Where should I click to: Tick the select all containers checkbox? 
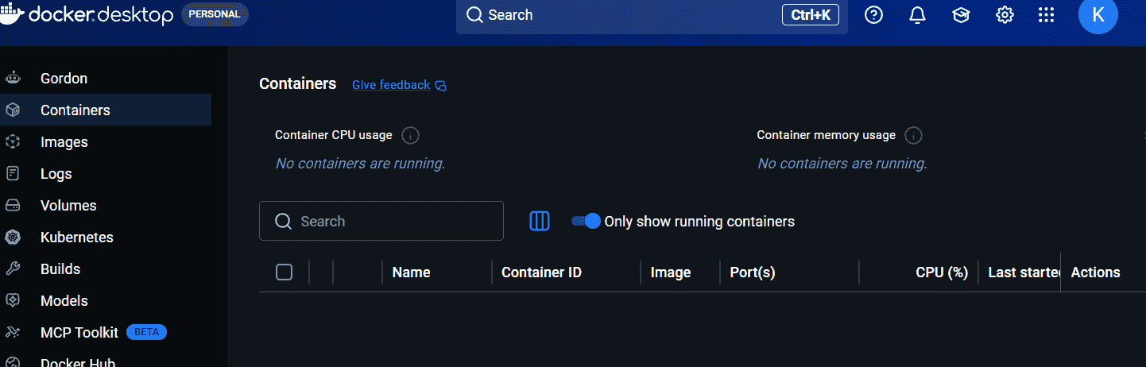pyautogui.click(x=284, y=272)
